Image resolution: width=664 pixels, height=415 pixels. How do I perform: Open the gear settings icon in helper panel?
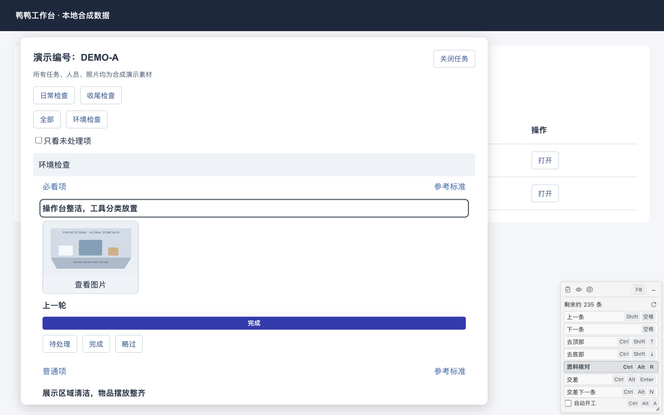(x=589, y=289)
